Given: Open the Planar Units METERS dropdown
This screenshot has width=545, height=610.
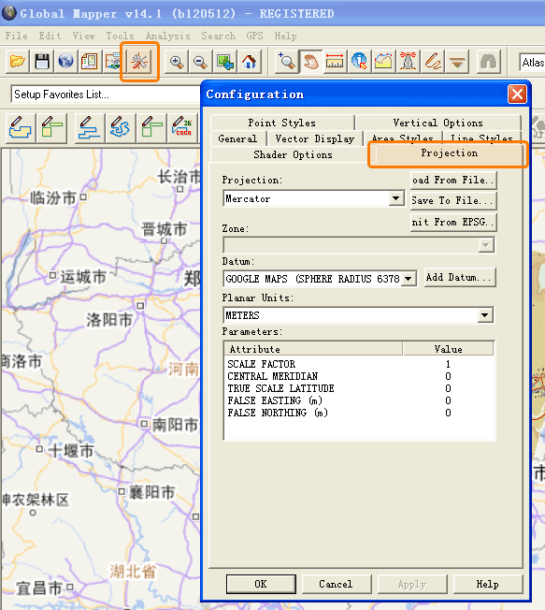Looking at the screenshot, I should point(358,315).
